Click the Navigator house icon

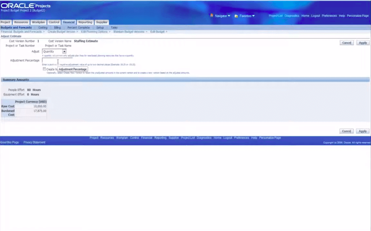click(x=211, y=16)
